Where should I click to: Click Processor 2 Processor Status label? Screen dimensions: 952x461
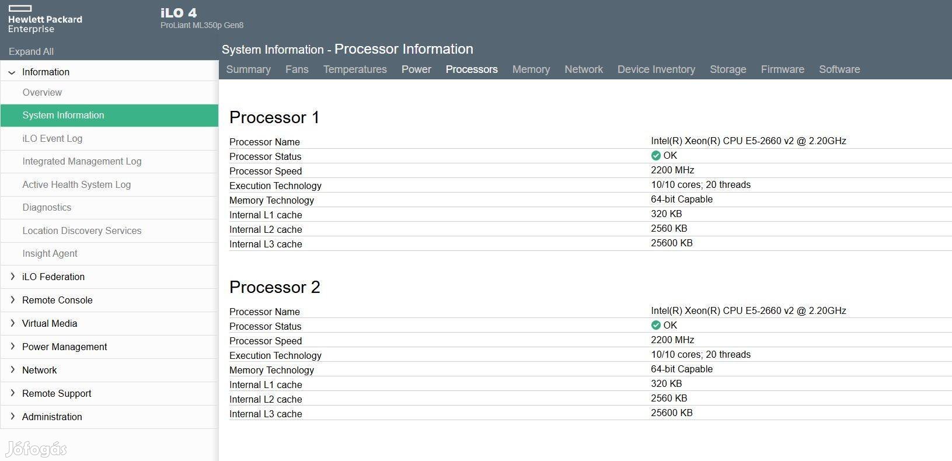coord(265,326)
